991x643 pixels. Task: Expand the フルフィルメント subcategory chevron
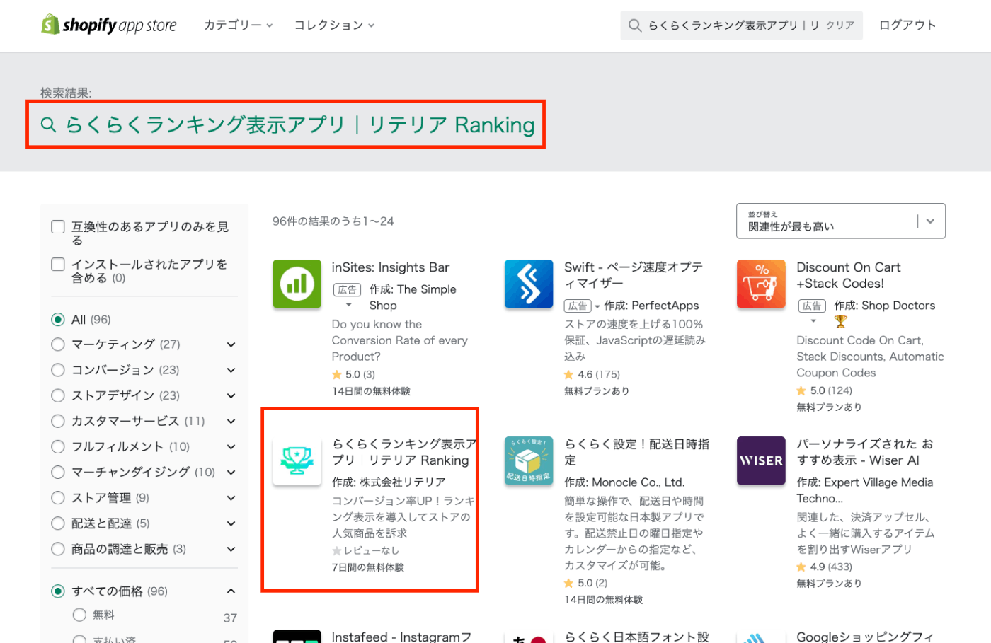[x=231, y=446]
